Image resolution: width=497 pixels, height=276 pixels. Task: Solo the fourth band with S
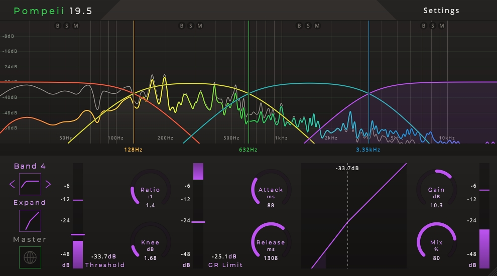coord(433,26)
